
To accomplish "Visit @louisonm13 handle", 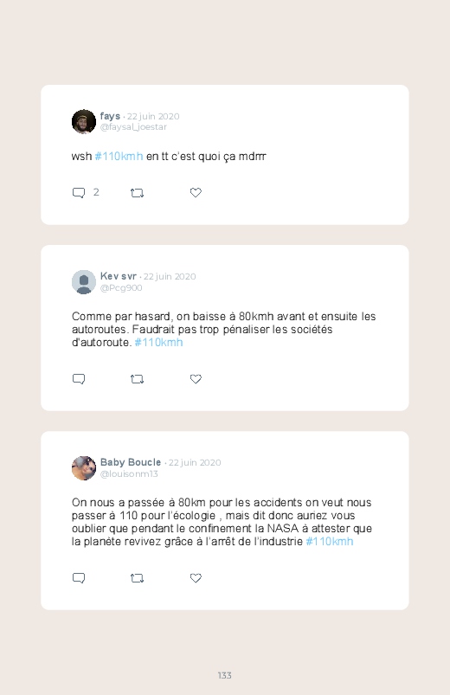I will tap(129, 473).
